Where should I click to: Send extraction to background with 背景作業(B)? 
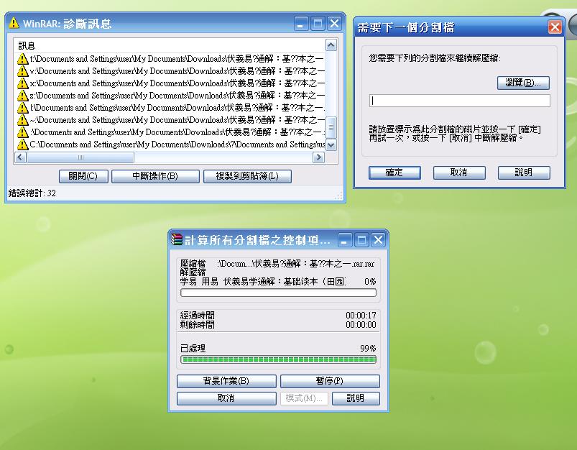coord(226,381)
